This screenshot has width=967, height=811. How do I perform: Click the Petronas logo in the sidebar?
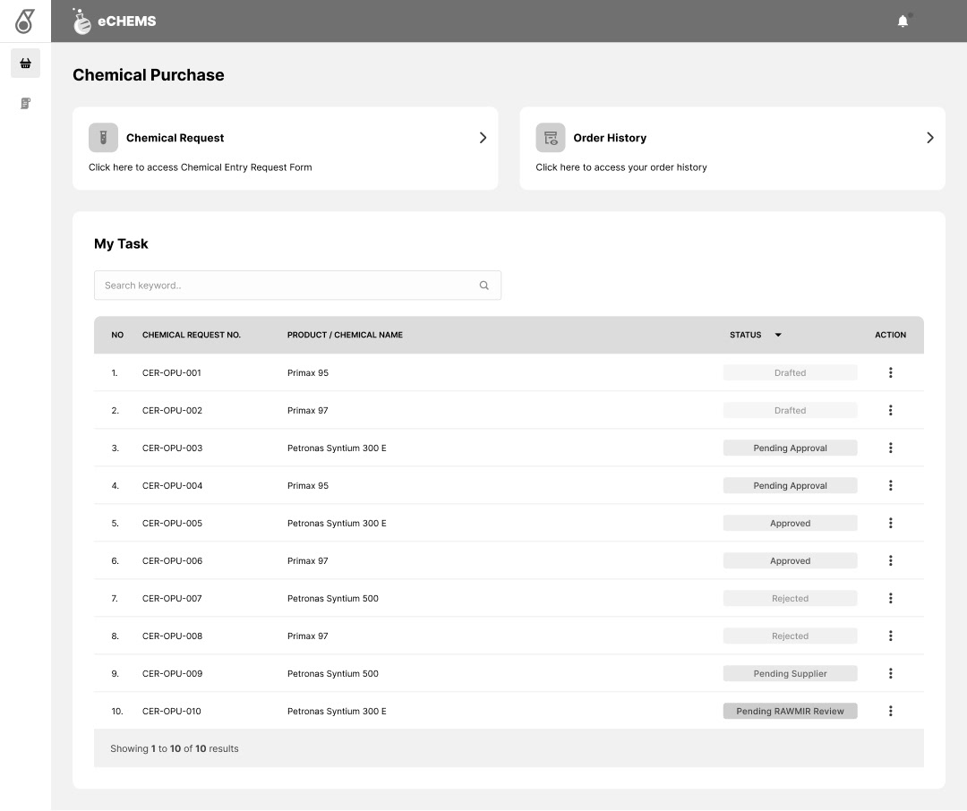point(25,21)
